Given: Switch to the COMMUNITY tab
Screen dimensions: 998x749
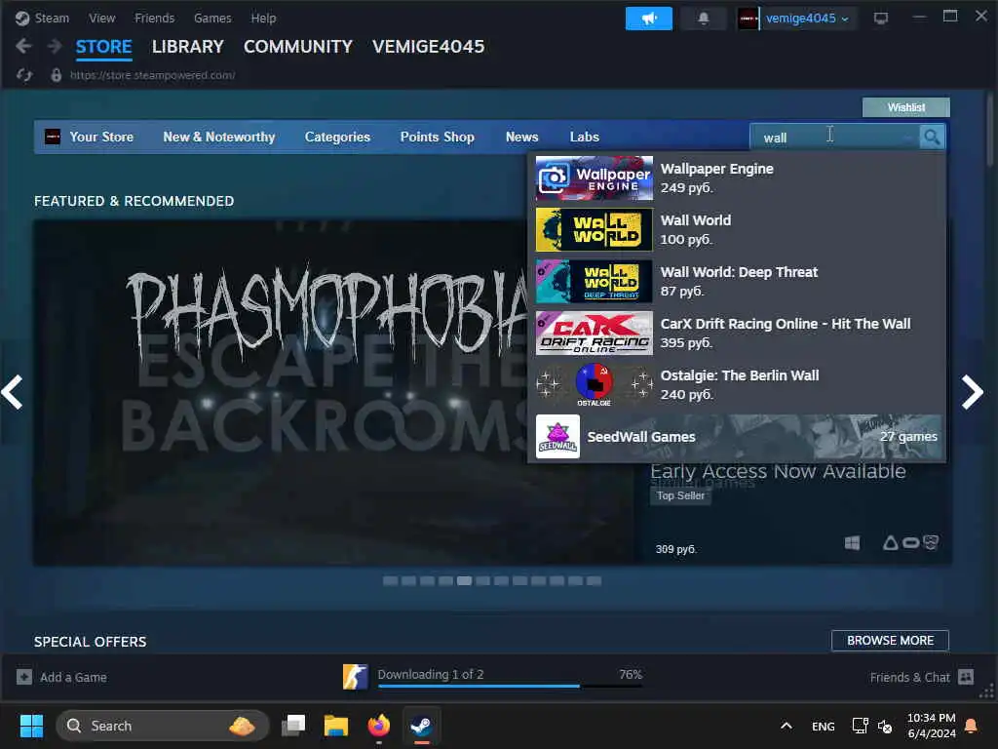Looking at the screenshot, I should (298, 47).
